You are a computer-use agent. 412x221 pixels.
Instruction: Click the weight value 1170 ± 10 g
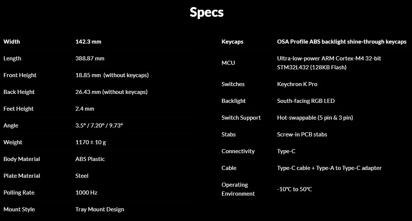(91, 142)
